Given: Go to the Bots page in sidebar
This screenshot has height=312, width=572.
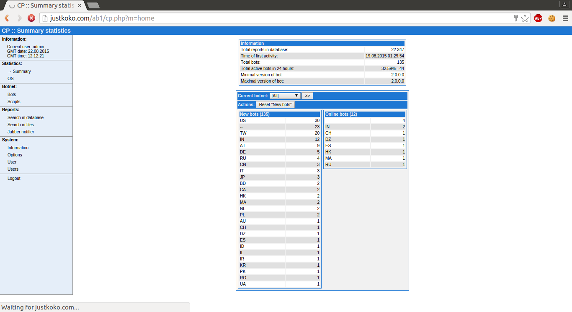Looking at the screenshot, I should pos(12,94).
